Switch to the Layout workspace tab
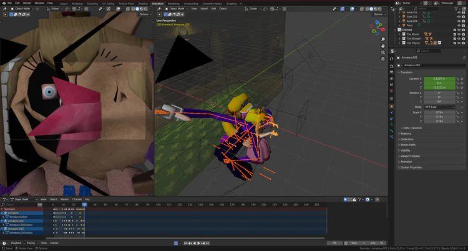This screenshot has width=468, height=251. click(x=64, y=4)
